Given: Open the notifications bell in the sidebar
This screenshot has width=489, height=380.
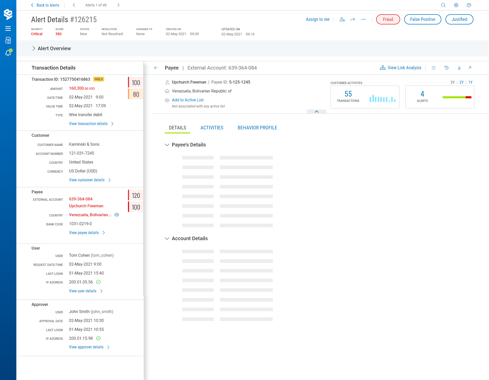Looking at the screenshot, I should (x=8, y=53).
